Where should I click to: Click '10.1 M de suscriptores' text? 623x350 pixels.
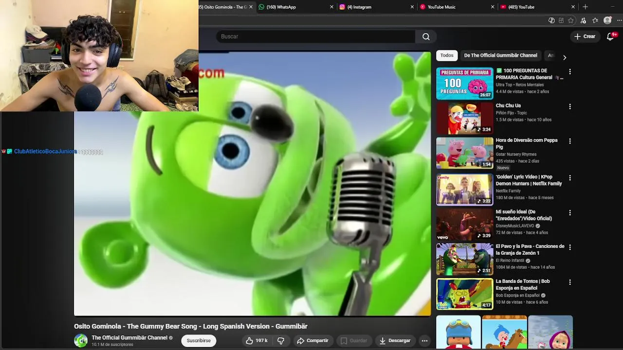(112, 345)
